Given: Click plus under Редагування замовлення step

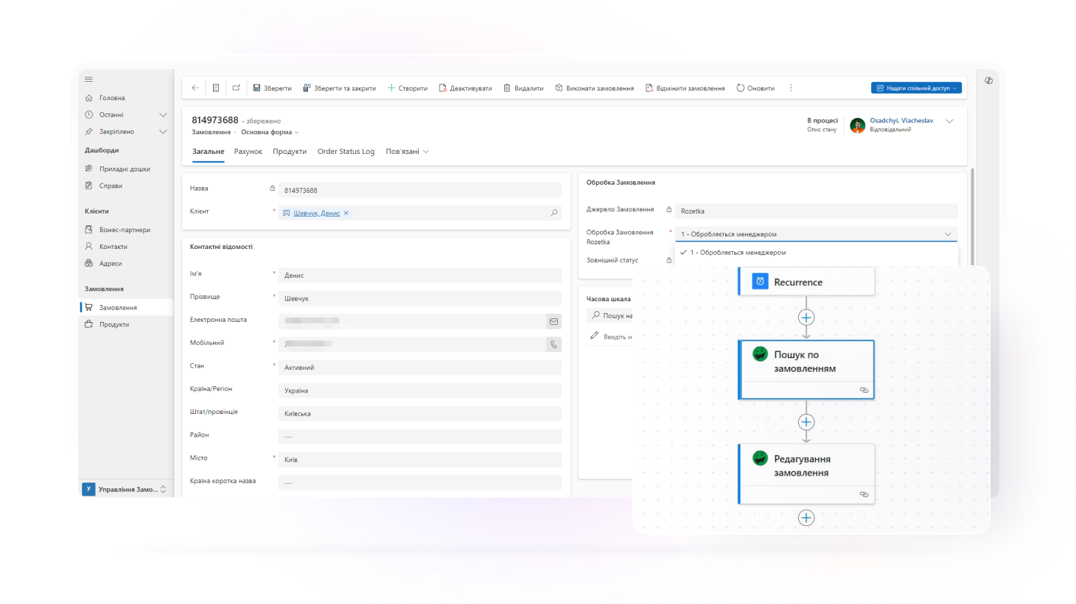Looking at the screenshot, I should [x=806, y=518].
